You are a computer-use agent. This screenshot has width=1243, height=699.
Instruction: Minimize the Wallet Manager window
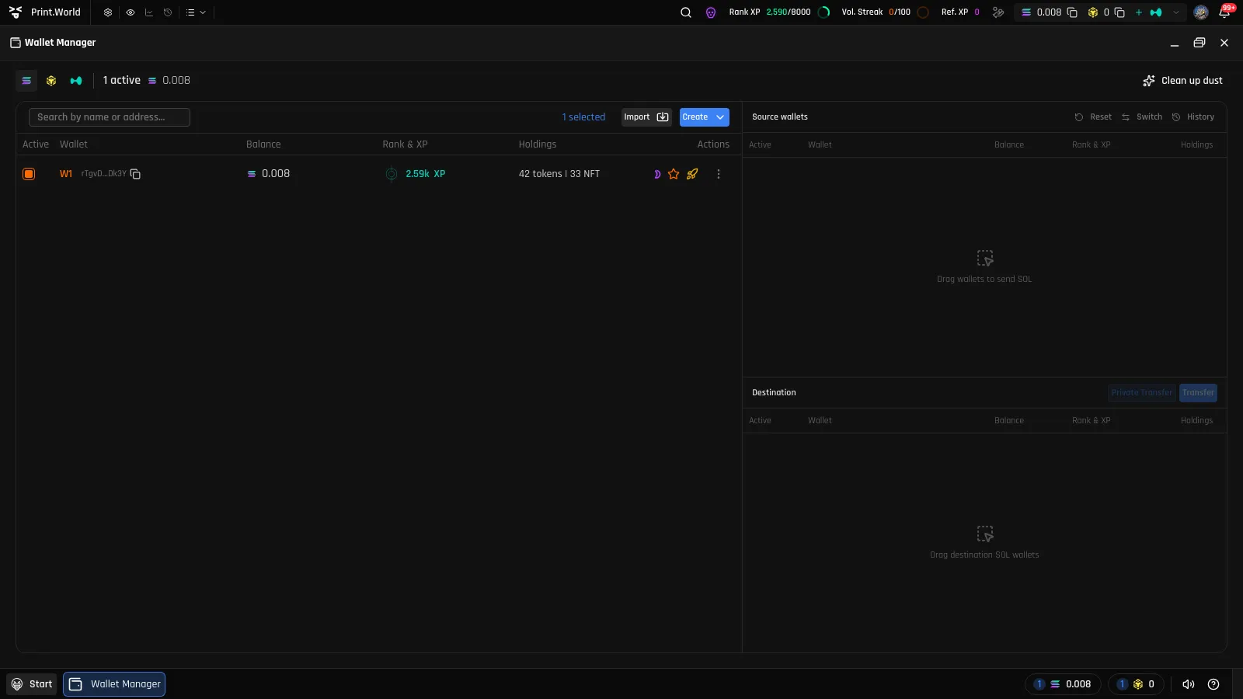(x=1175, y=43)
